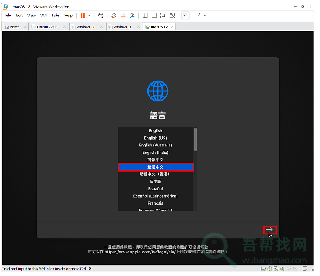Click the home icon on the Home tab
The image size is (320, 276).
pyautogui.click(x=7, y=27)
